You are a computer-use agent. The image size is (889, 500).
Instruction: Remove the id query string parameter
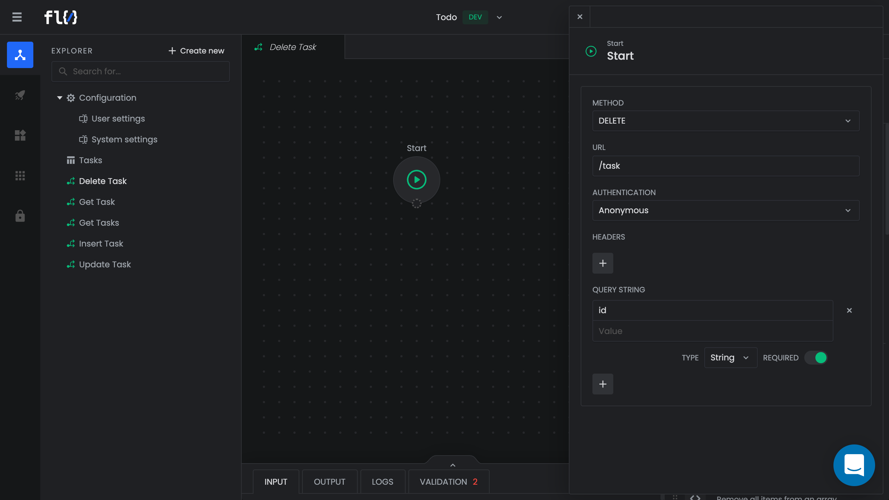coord(849,310)
